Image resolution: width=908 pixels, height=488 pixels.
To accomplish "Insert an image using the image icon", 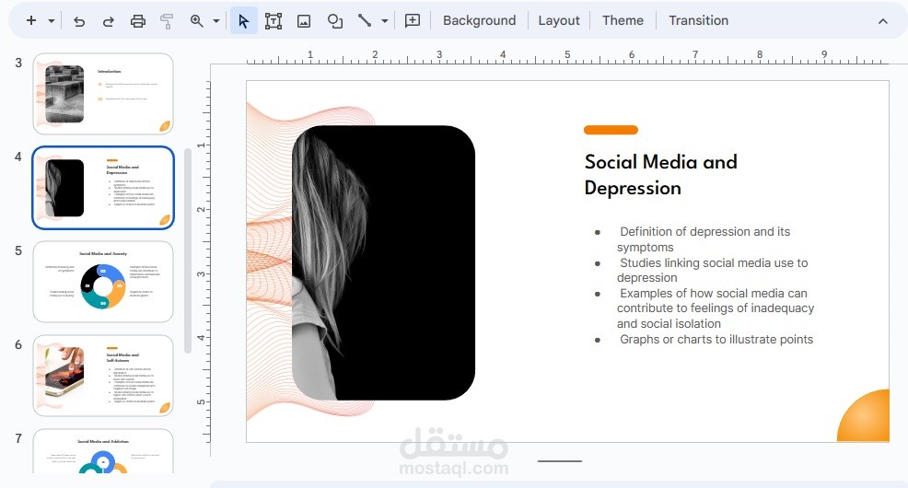I will pos(304,21).
